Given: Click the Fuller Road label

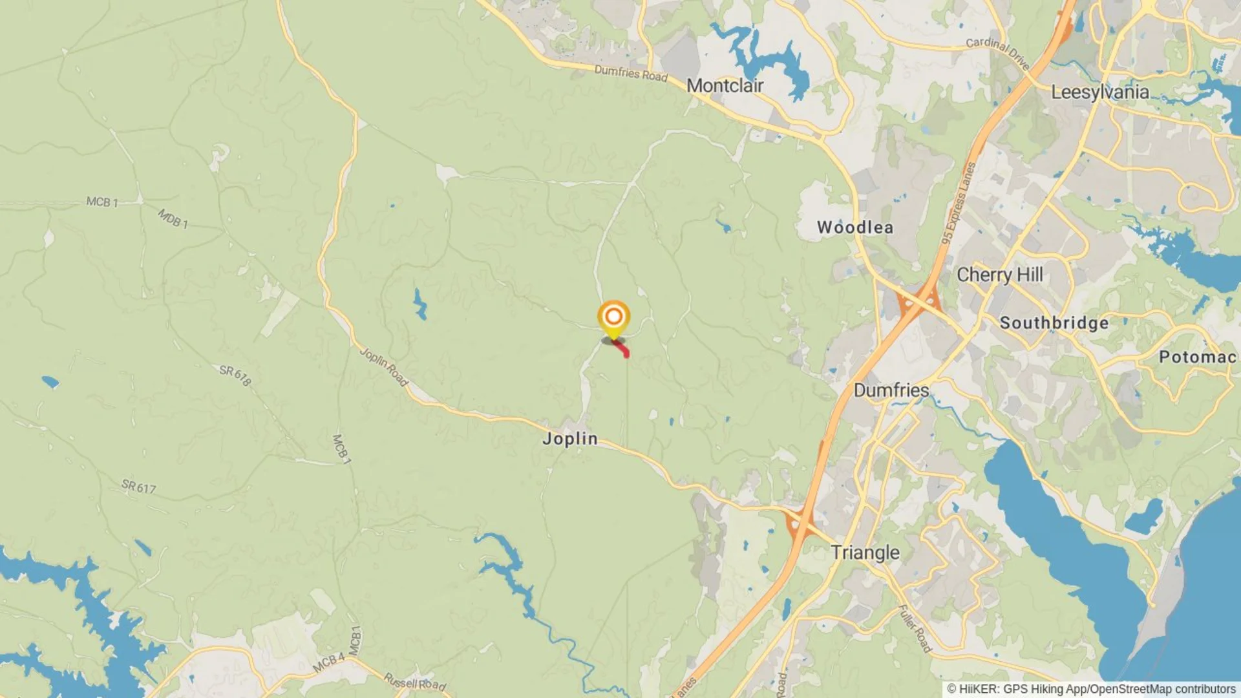Looking at the screenshot, I should click(915, 629).
